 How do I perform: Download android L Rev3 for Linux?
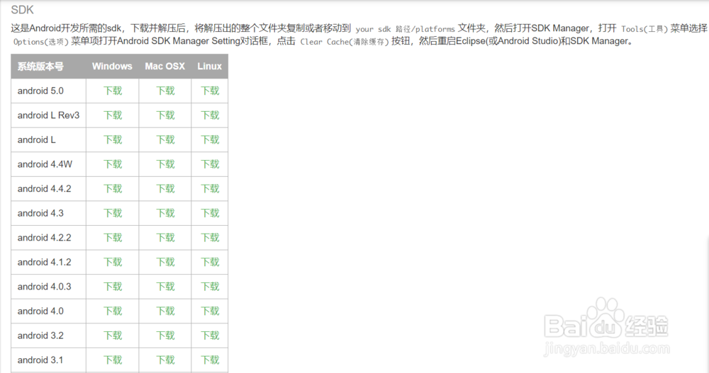click(210, 115)
